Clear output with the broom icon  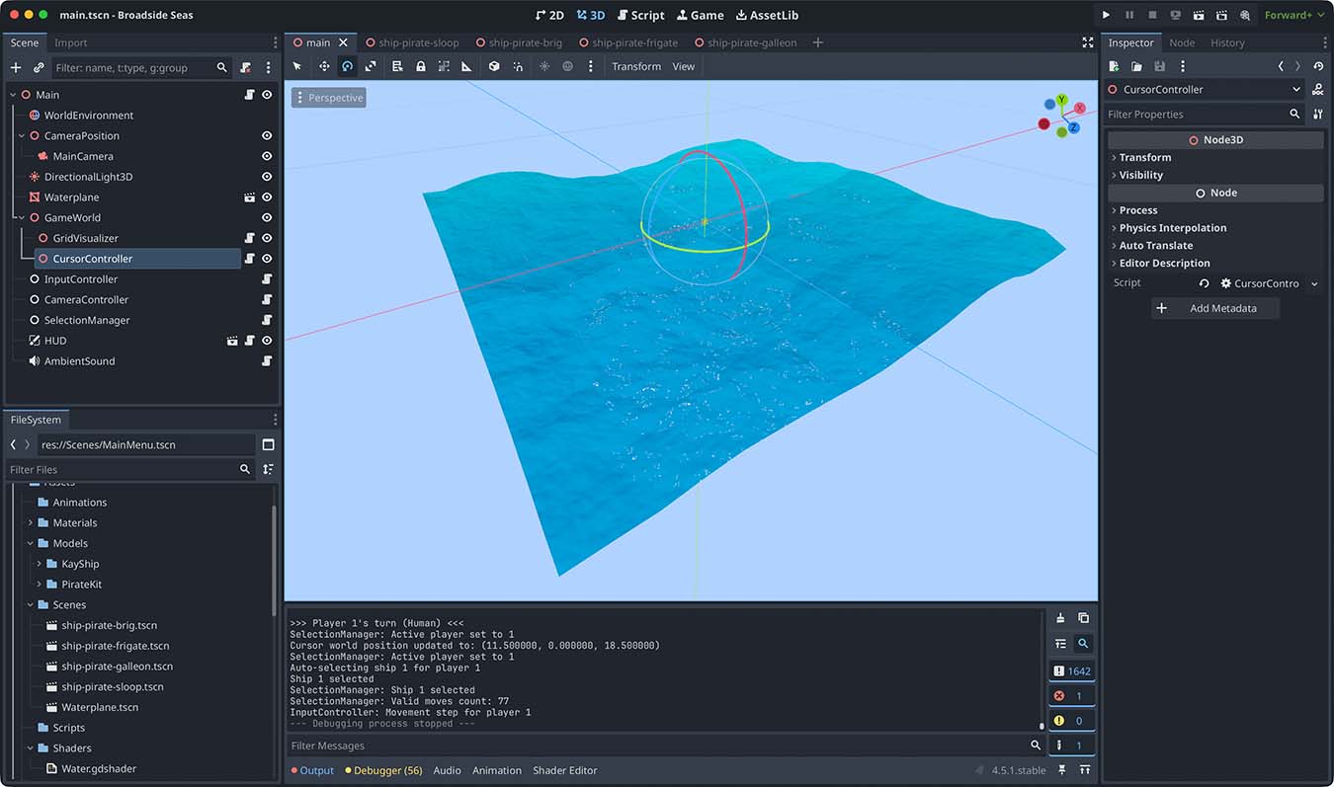click(1060, 618)
